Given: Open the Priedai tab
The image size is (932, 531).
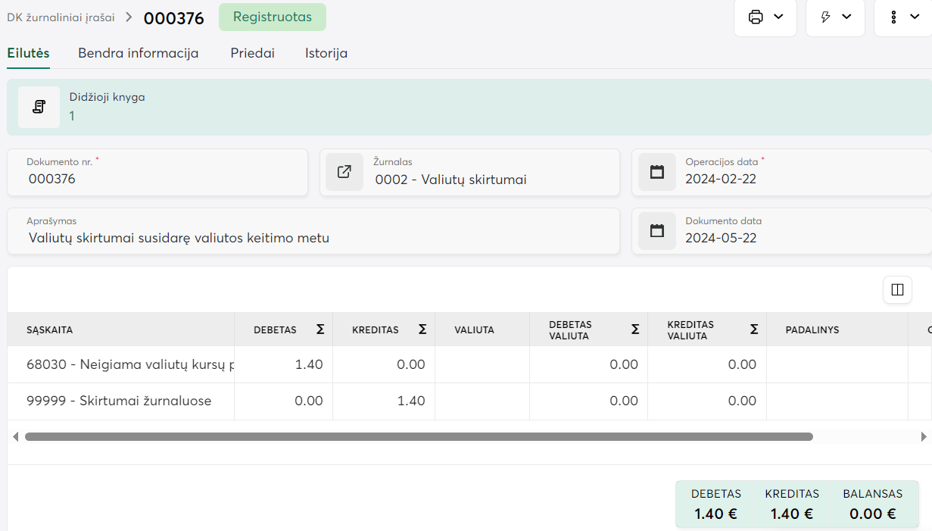Looking at the screenshot, I should pos(252,53).
